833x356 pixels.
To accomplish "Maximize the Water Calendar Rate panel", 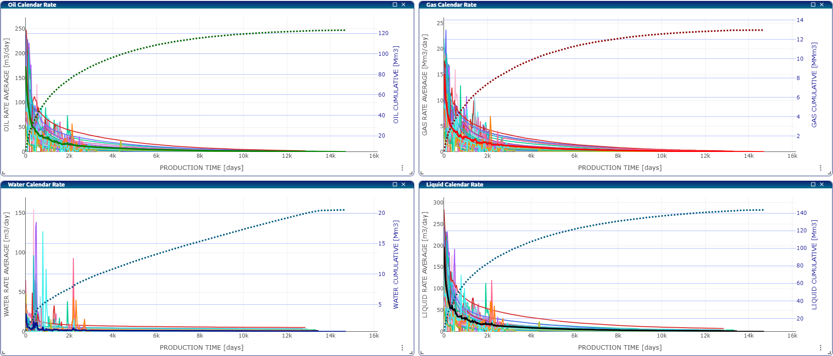I will point(395,184).
